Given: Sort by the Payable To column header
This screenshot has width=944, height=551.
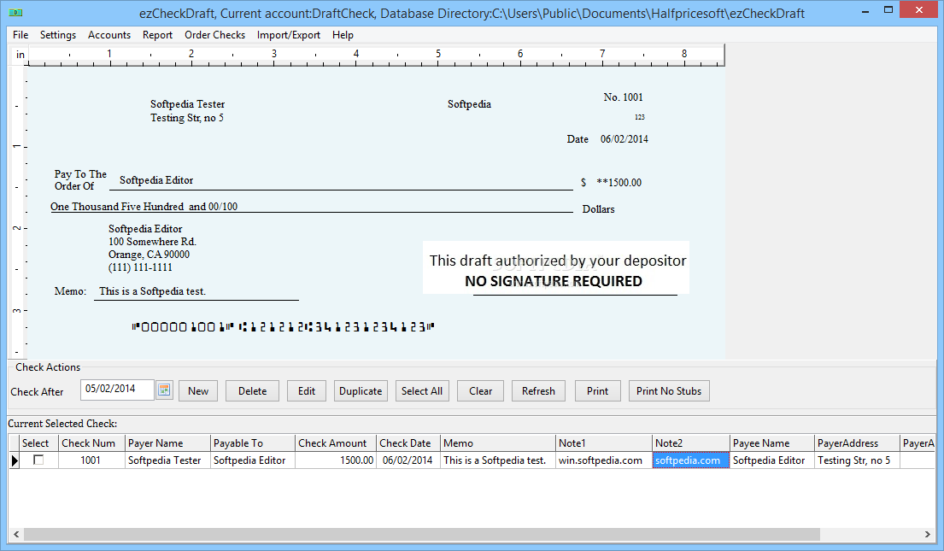Looking at the screenshot, I should [252, 443].
